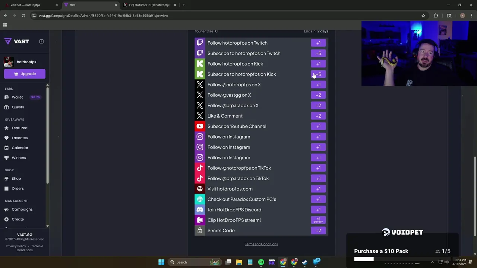Click the address bar URL
Screen dimensions: 477x268
[103, 16]
